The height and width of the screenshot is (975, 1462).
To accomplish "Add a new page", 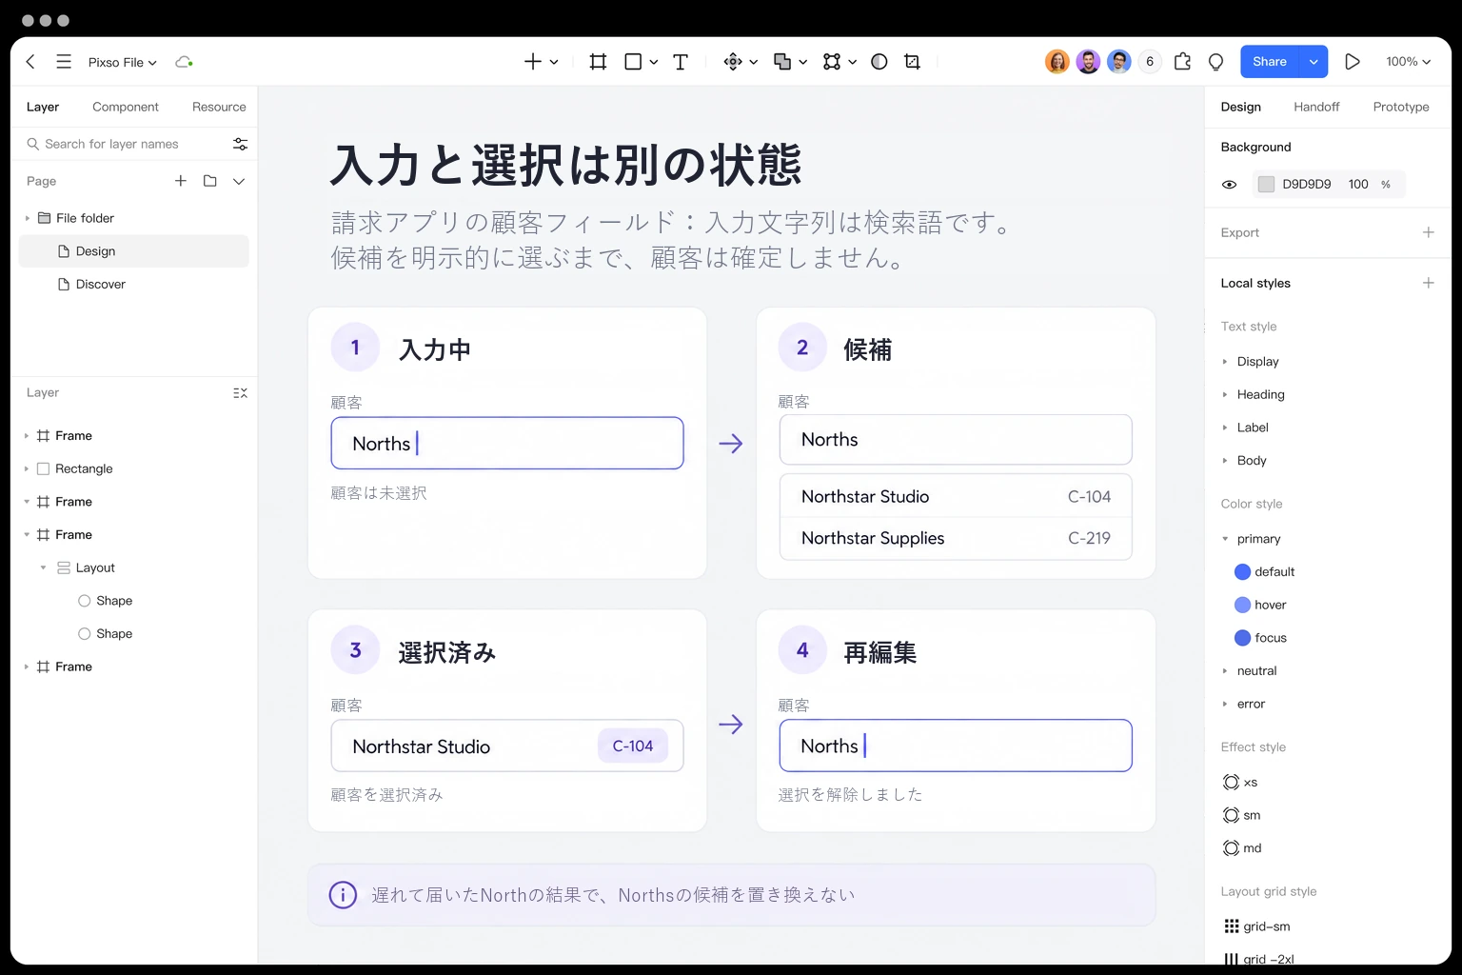I will 181,181.
